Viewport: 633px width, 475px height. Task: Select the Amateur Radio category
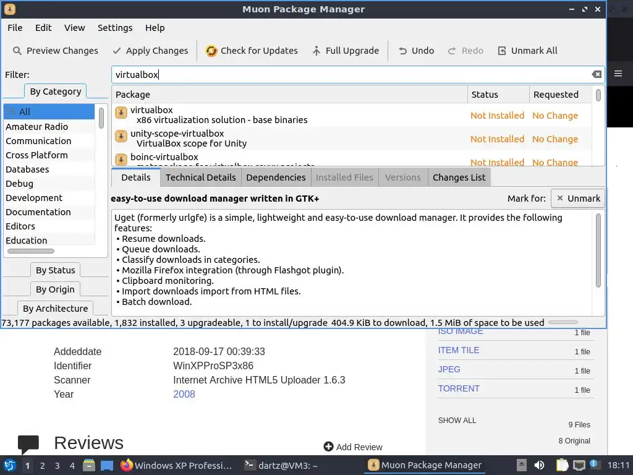49,126
